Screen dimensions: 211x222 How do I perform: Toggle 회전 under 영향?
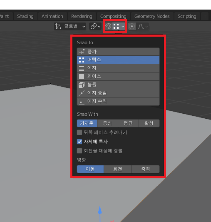click(x=118, y=169)
